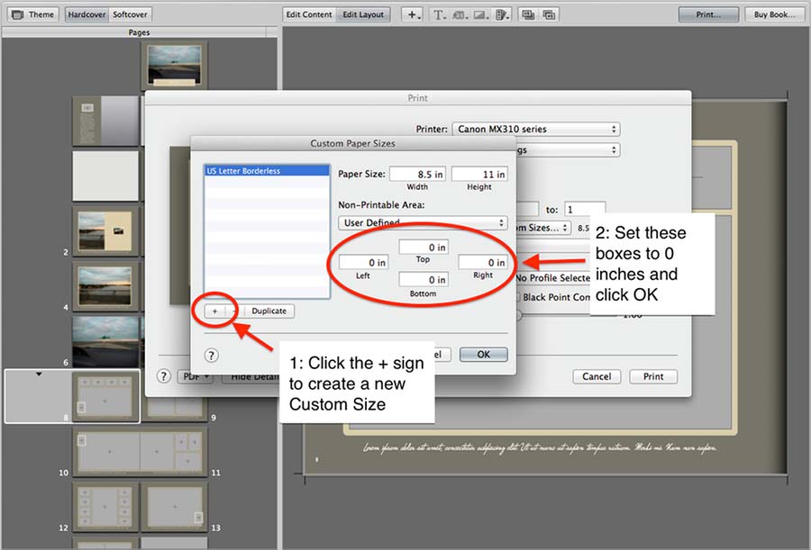Select the Text box tool icon
Image resolution: width=811 pixels, height=550 pixels.
pos(439,14)
